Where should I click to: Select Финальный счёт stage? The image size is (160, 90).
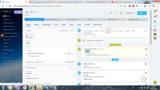[x=117, y=19]
